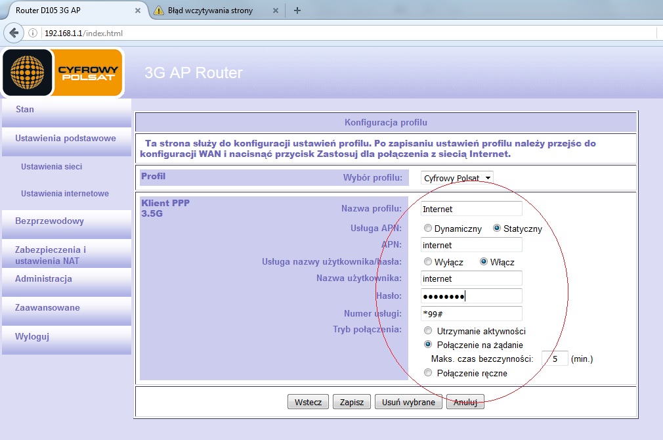Open a new browser tab with plus icon
The image size is (663, 440).
[297, 11]
